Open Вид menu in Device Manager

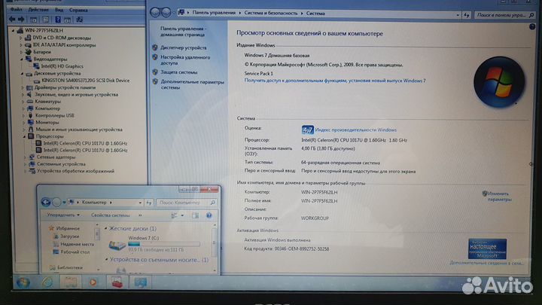click(x=59, y=10)
